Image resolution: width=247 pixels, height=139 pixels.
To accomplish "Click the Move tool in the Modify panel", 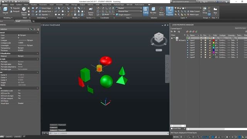I will click(75, 8).
